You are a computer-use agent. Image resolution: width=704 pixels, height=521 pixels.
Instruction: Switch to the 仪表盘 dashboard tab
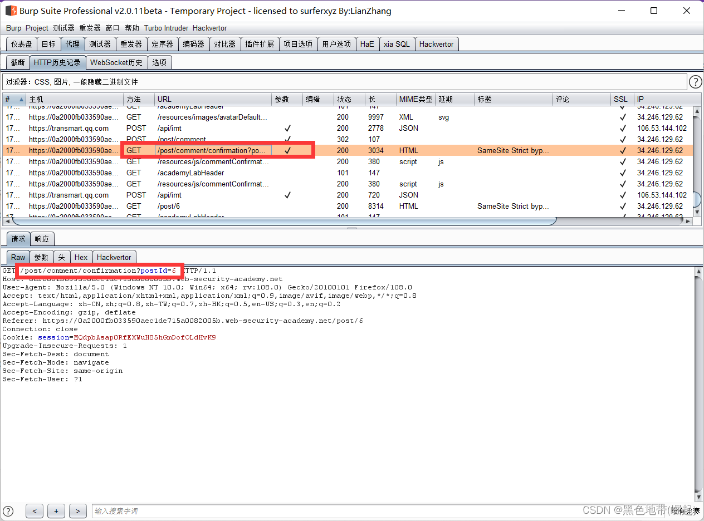coord(22,44)
